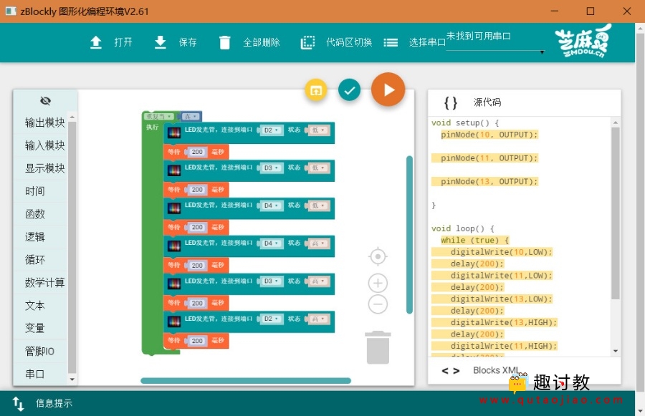Click the teal checkmark verify button
This screenshot has width=645, height=416.
point(349,90)
